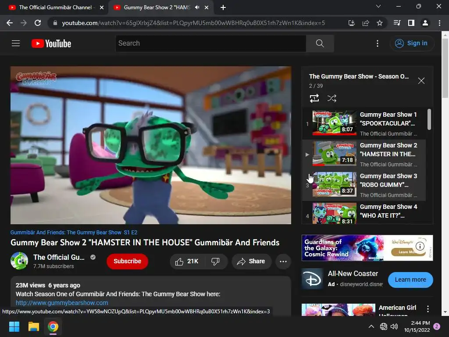Close the playlist panel with X

click(x=421, y=81)
